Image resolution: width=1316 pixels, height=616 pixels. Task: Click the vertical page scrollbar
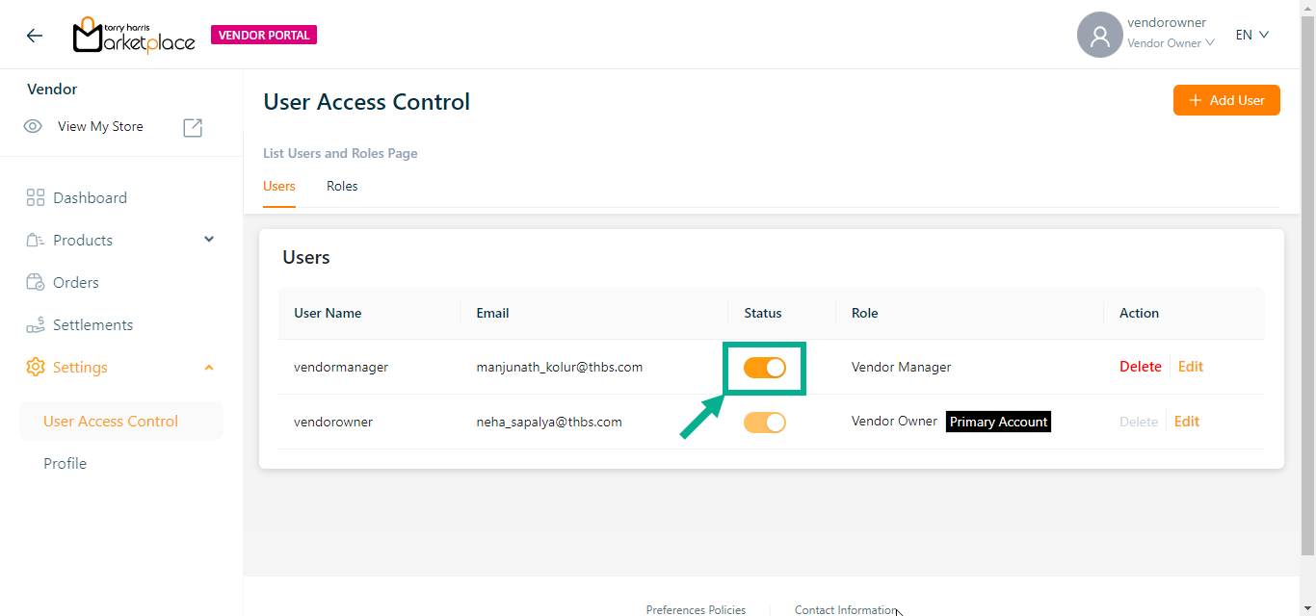point(1307,289)
